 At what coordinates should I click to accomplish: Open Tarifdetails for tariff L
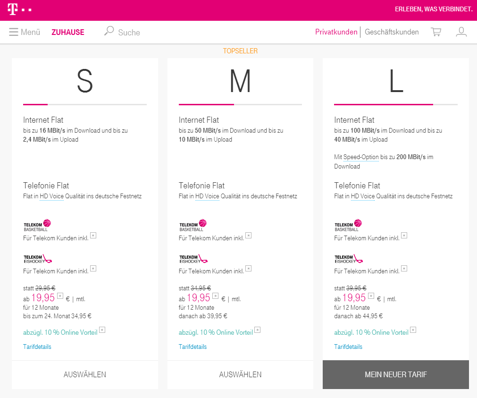[x=348, y=347]
